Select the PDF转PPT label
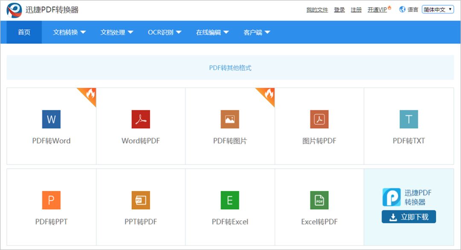461x250 pixels. 51,222
